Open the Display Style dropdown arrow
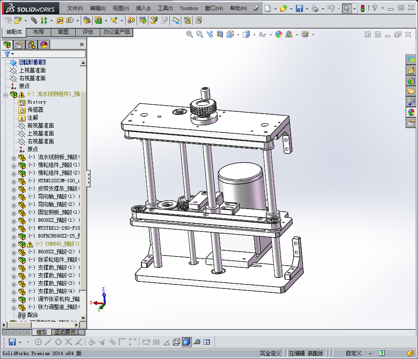 click(254, 35)
